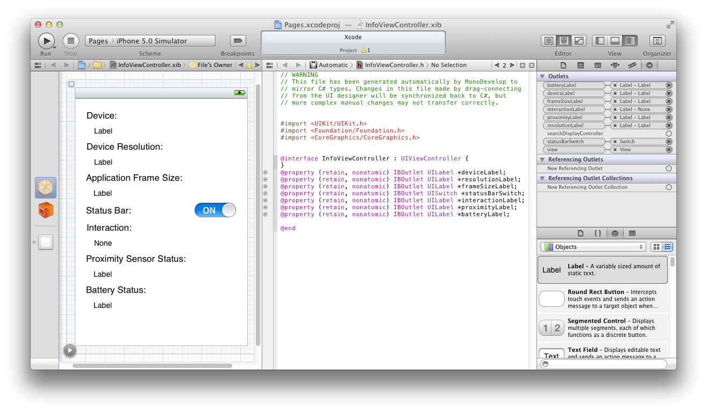Open the Scheme dropdown showing iPhone 5.0 Simulator
The height and width of the screenshot is (412, 707).
(150, 40)
